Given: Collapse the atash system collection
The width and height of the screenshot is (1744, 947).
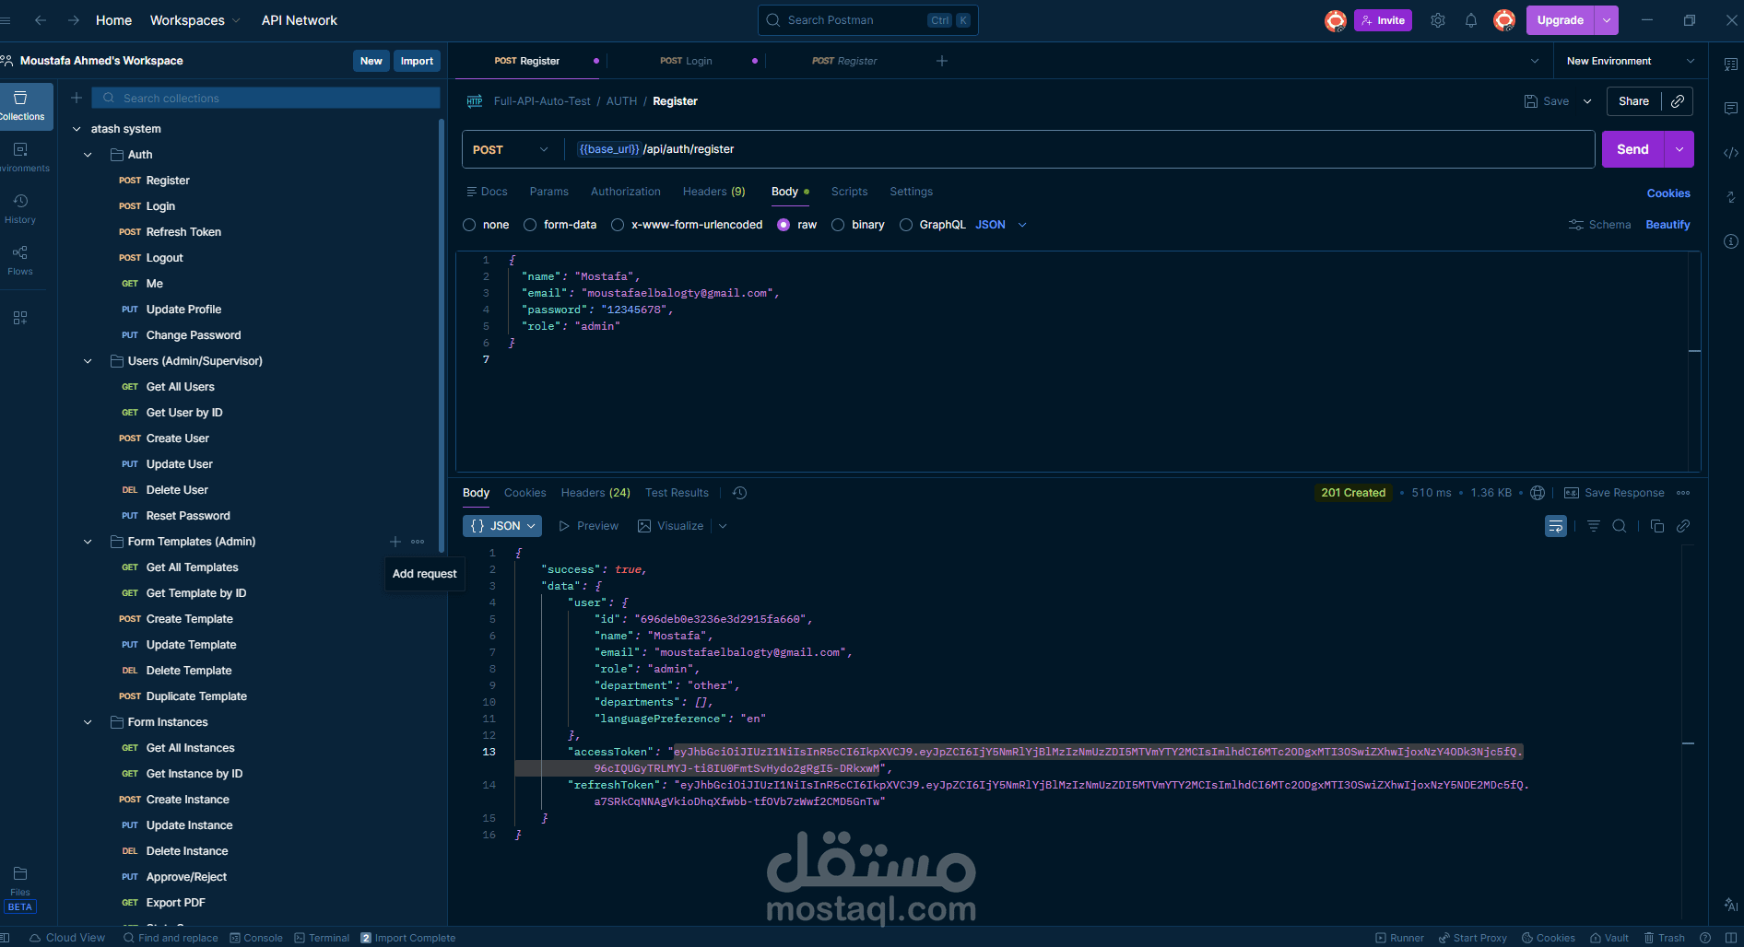Looking at the screenshot, I should [77, 129].
